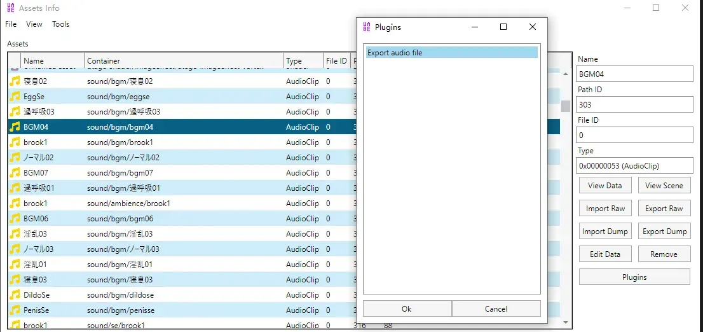Click the music note icon for 寝息02

[x=15, y=81]
